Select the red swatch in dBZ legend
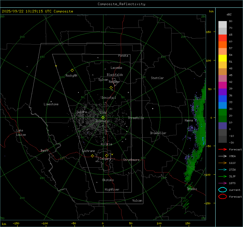The width and height of the screenshot is (243, 227). [222, 38]
